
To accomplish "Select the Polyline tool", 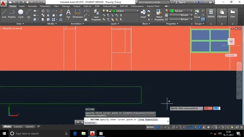I will [12, 14].
